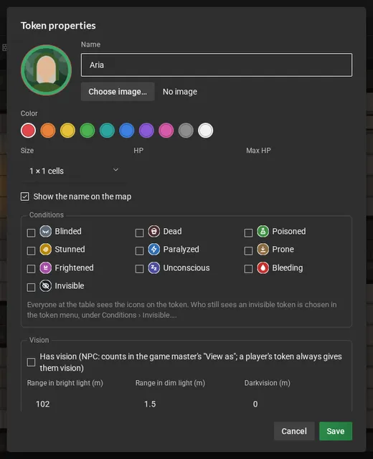Select the blue color swatch
The width and height of the screenshot is (373, 459).
coord(127,131)
